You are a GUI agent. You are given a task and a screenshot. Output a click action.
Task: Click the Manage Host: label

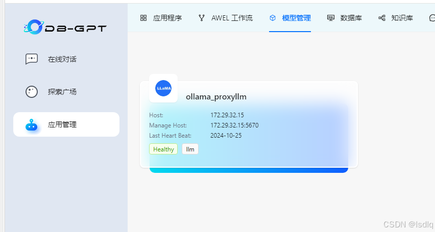pyautogui.click(x=168, y=125)
